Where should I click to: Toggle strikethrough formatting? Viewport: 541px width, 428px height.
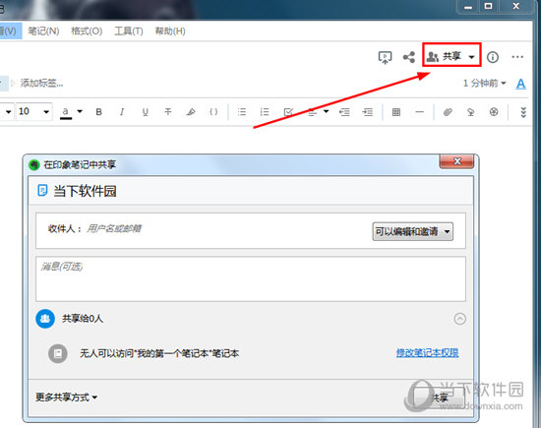168,112
